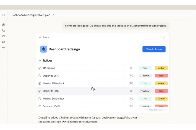Start a new chat from sidebar
The height and width of the screenshot is (130, 196).
(x=4, y=25)
